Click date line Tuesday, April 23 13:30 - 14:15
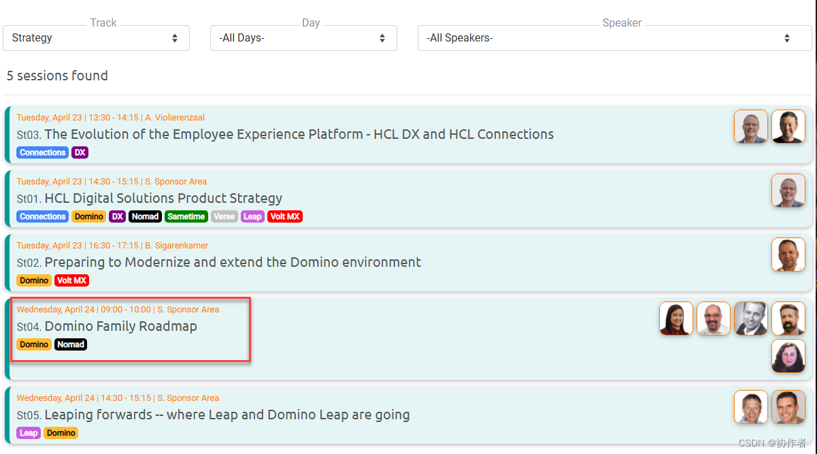The width and height of the screenshot is (817, 454). tap(111, 118)
